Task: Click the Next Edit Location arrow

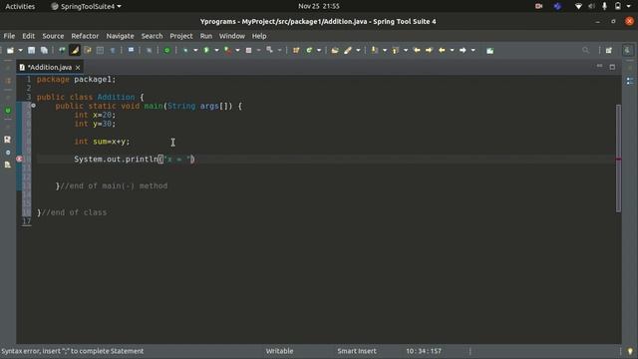Action: pos(429,50)
